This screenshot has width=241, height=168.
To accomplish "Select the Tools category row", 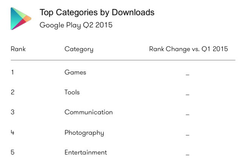I will tap(72, 92).
